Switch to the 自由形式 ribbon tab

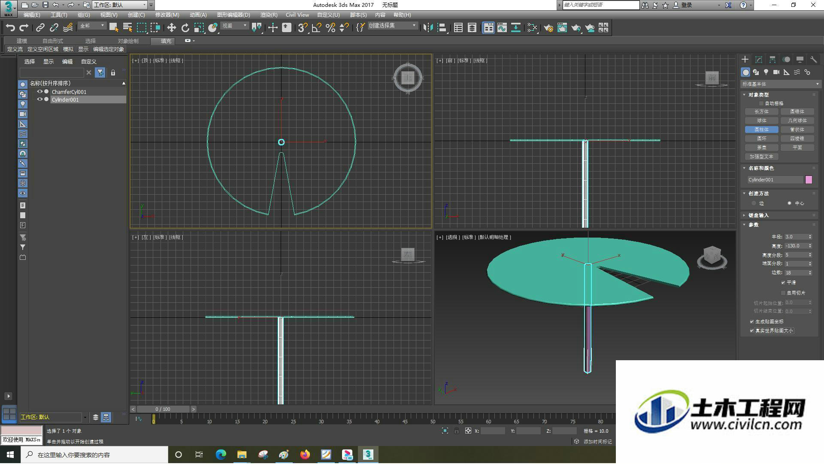click(53, 41)
